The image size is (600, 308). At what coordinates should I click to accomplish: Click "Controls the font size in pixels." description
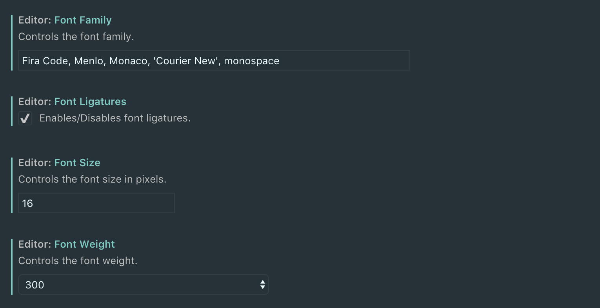tap(92, 179)
